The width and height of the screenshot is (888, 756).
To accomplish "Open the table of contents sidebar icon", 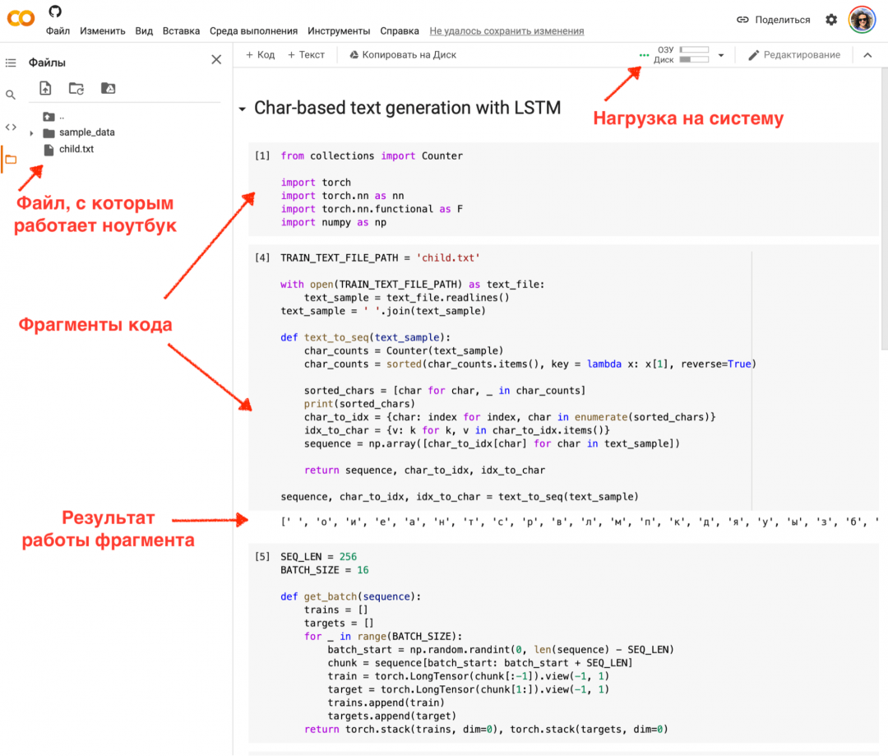I will 11,62.
